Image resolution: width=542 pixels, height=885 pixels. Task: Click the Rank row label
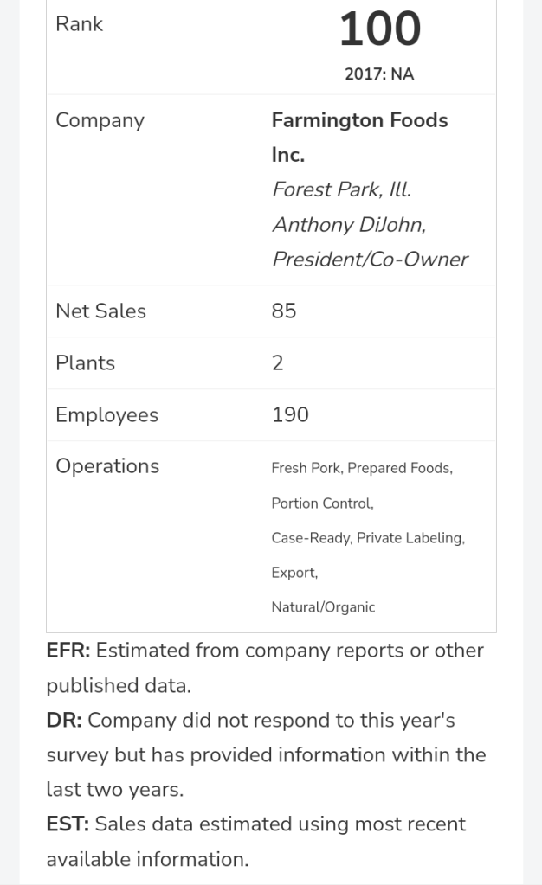pyautogui.click(x=79, y=24)
